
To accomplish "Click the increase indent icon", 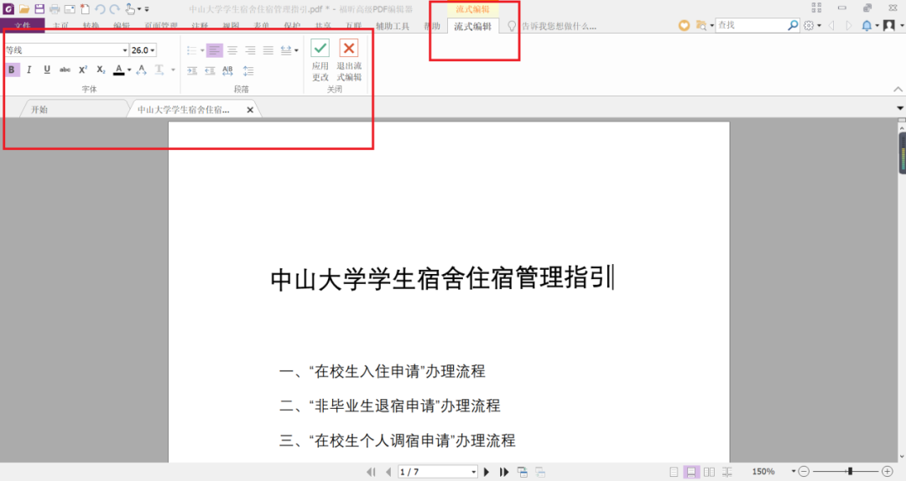I will (x=192, y=70).
